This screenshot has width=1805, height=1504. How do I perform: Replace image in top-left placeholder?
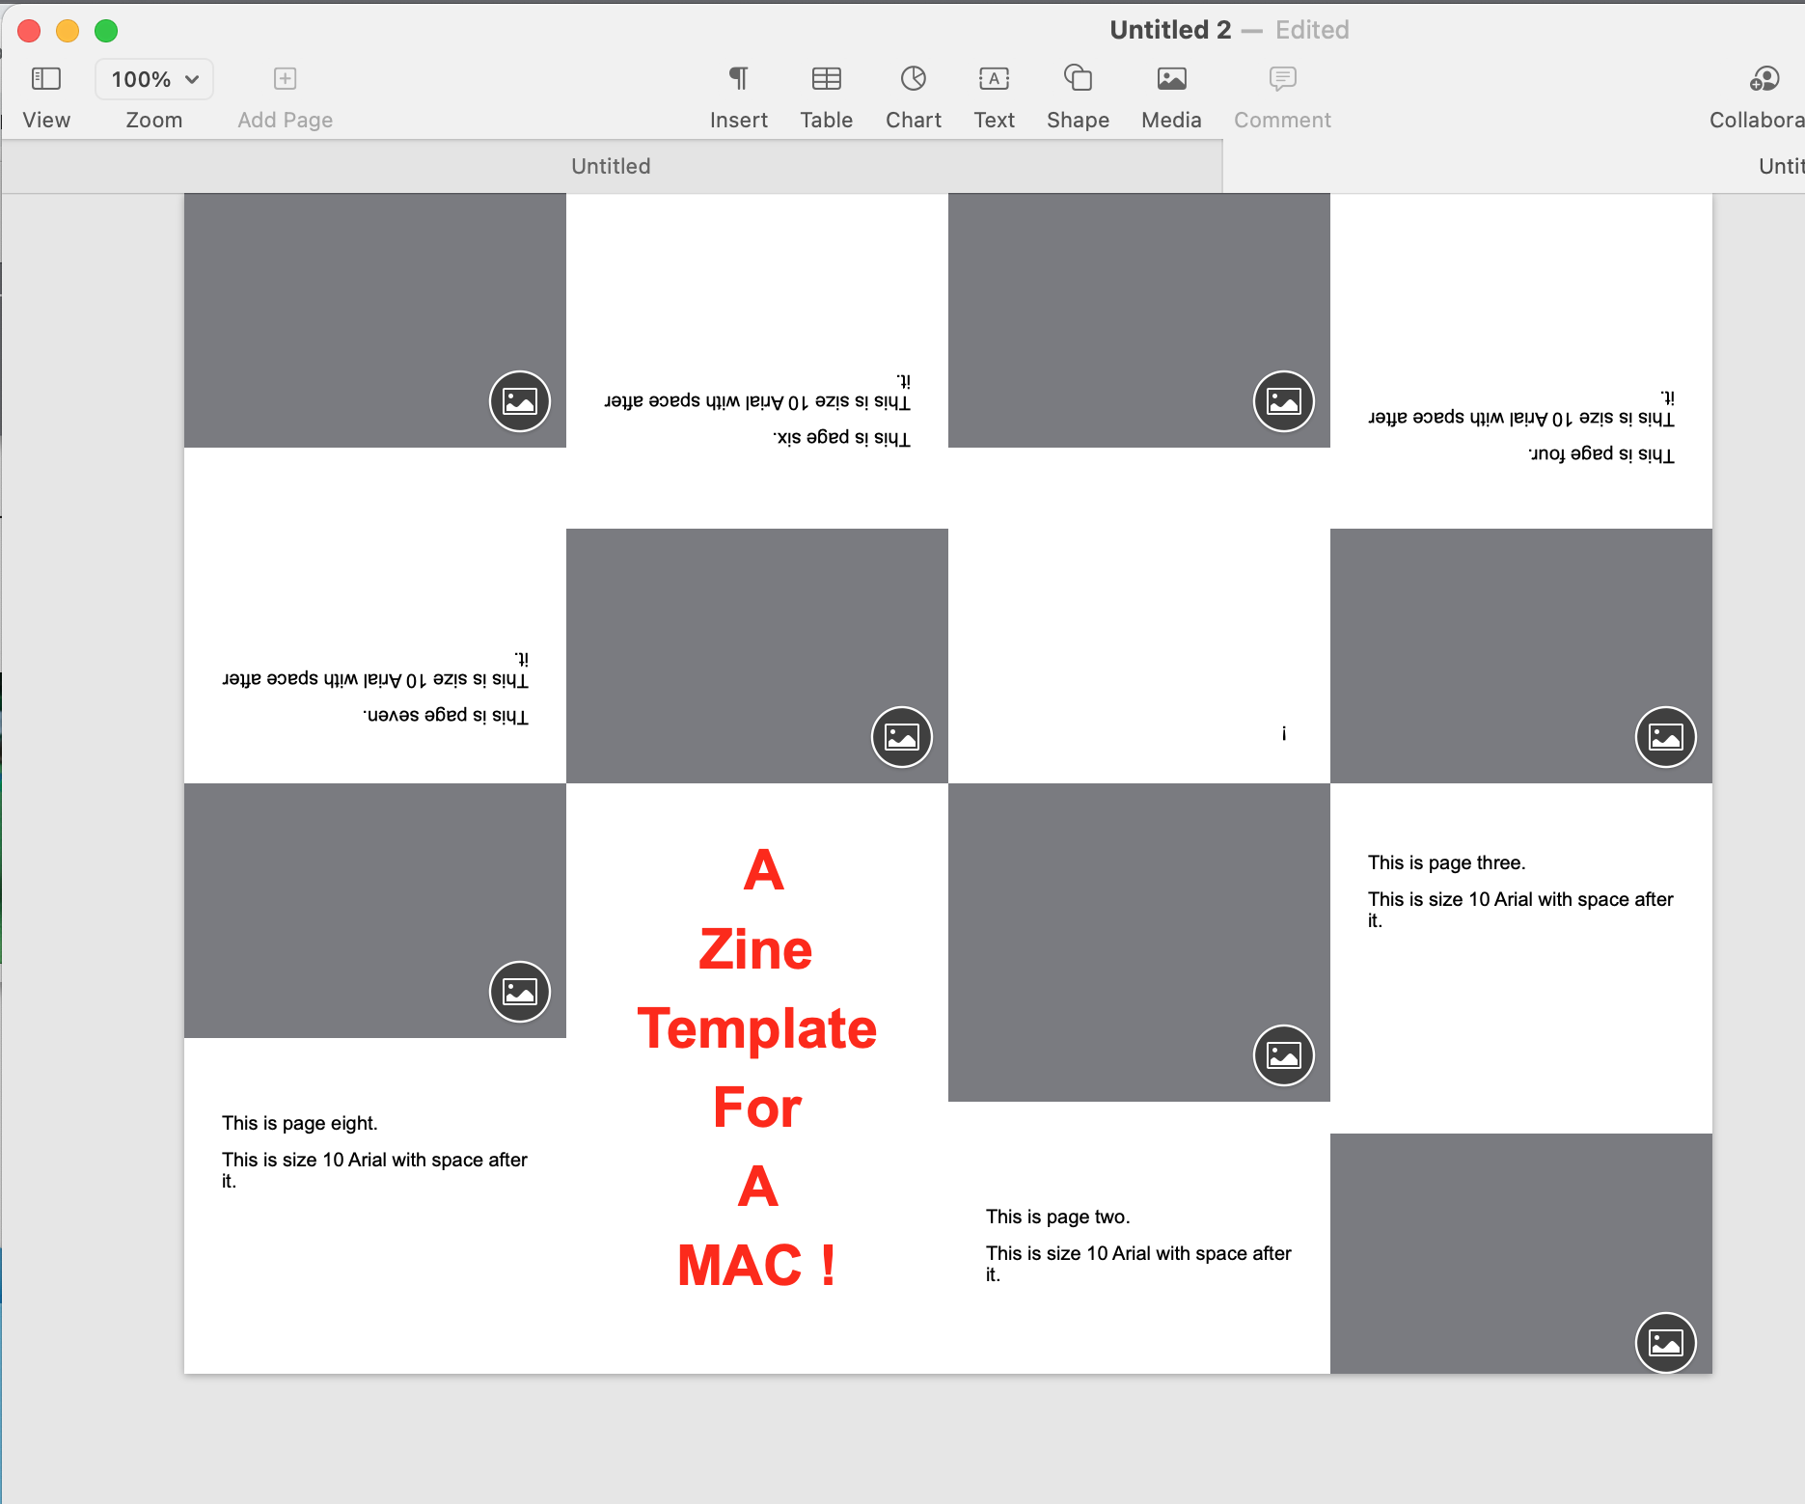[520, 401]
